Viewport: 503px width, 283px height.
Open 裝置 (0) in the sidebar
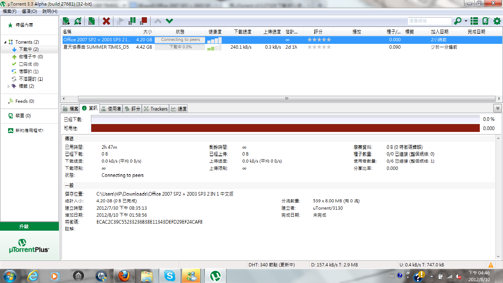[23, 116]
